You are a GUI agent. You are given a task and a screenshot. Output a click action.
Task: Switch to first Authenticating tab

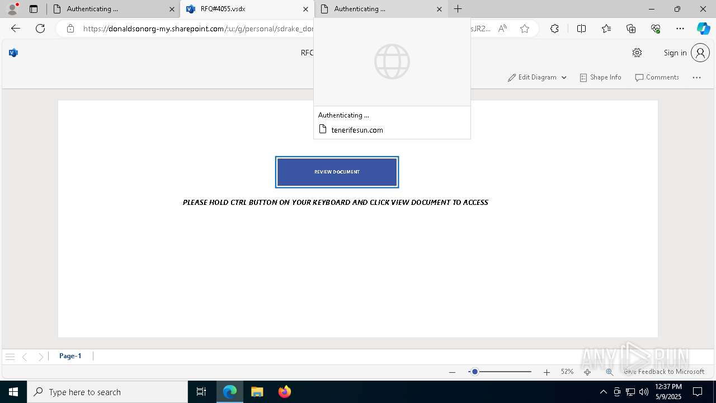coord(114,9)
